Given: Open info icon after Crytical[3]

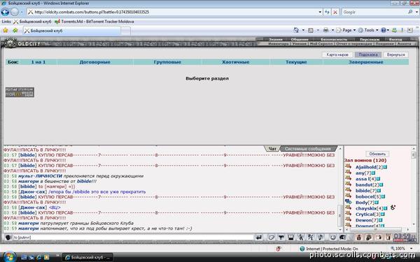Looking at the screenshot, I should point(383,214).
